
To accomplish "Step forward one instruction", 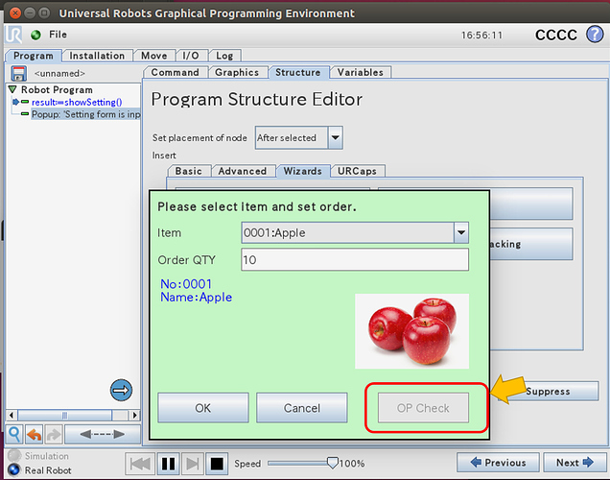I will point(193,464).
